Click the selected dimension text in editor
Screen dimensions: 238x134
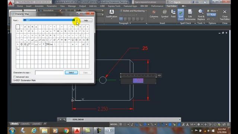click(x=138, y=80)
